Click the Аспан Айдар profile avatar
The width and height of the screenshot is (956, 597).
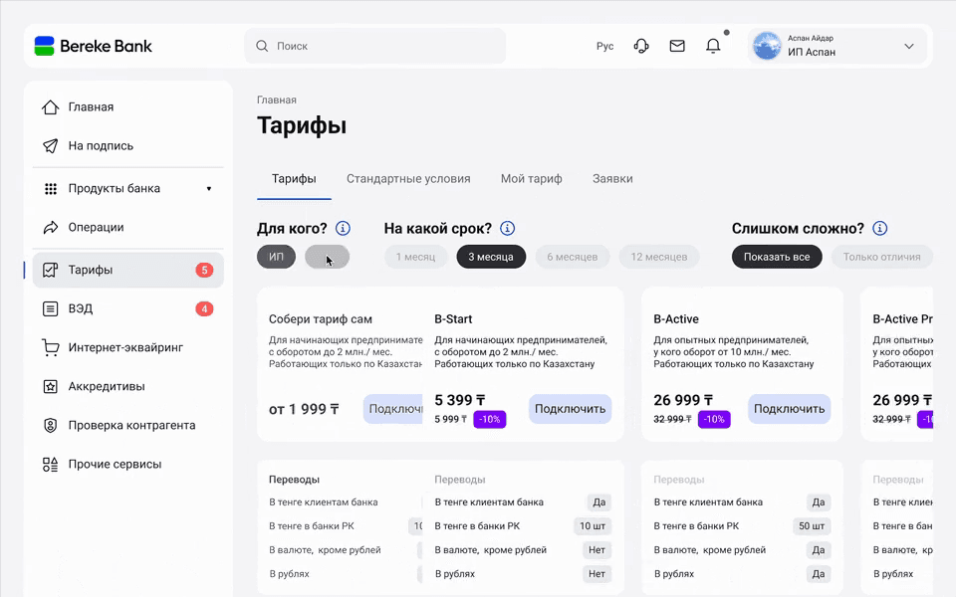tap(767, 47)
